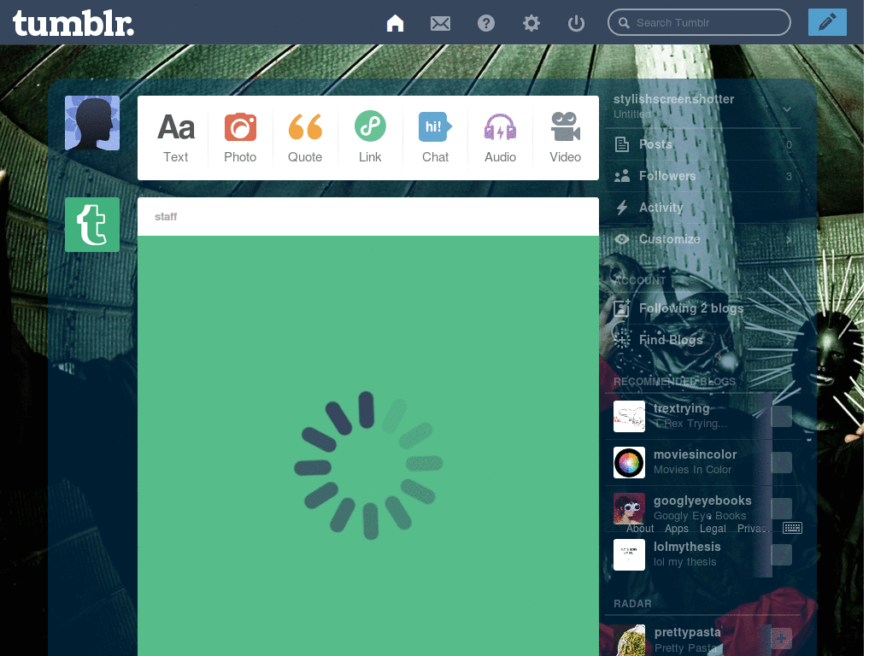Create a new Photo post
Viewport: 875px width, 656px height.
pyautogui.click(x=240, y=138)
